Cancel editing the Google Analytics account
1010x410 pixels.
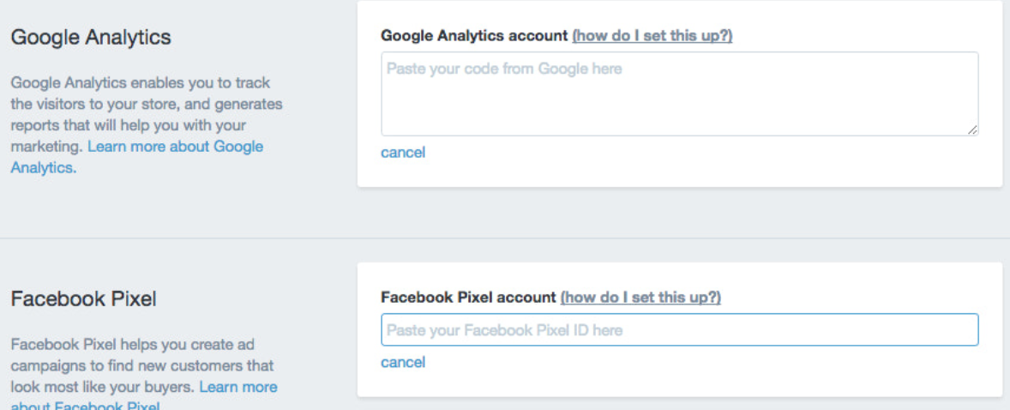403,153
